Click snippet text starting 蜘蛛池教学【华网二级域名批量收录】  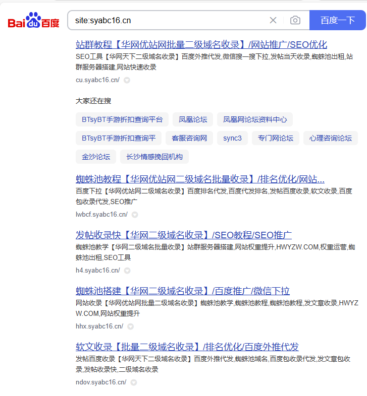(x=216, y=252)
